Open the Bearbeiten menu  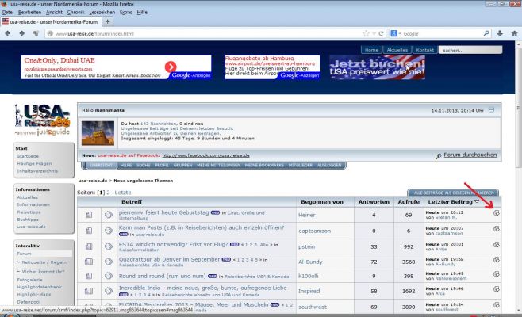coord(29,13)
